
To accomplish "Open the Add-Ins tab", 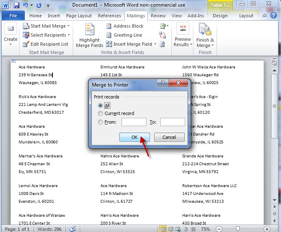I will pos(196,16).
